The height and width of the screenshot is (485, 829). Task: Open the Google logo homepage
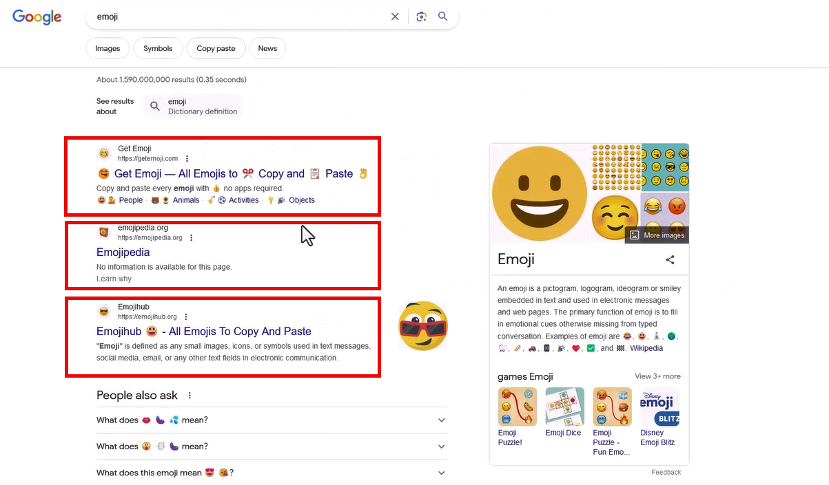37,17
